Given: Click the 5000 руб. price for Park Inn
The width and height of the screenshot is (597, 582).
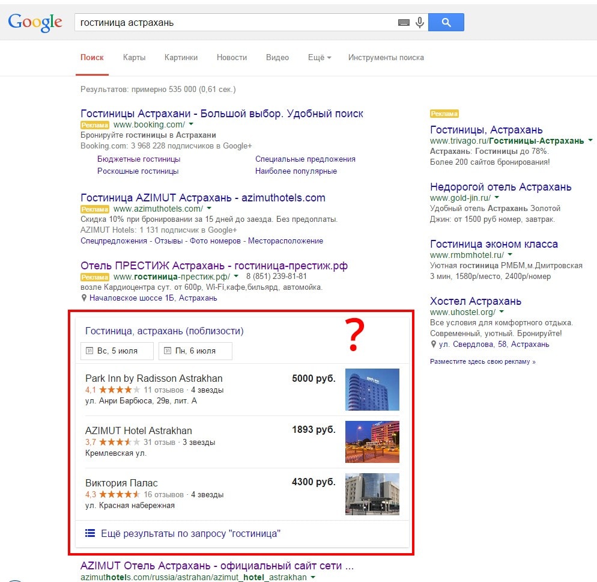Looking at the screenshot, I should pos(314,378).
